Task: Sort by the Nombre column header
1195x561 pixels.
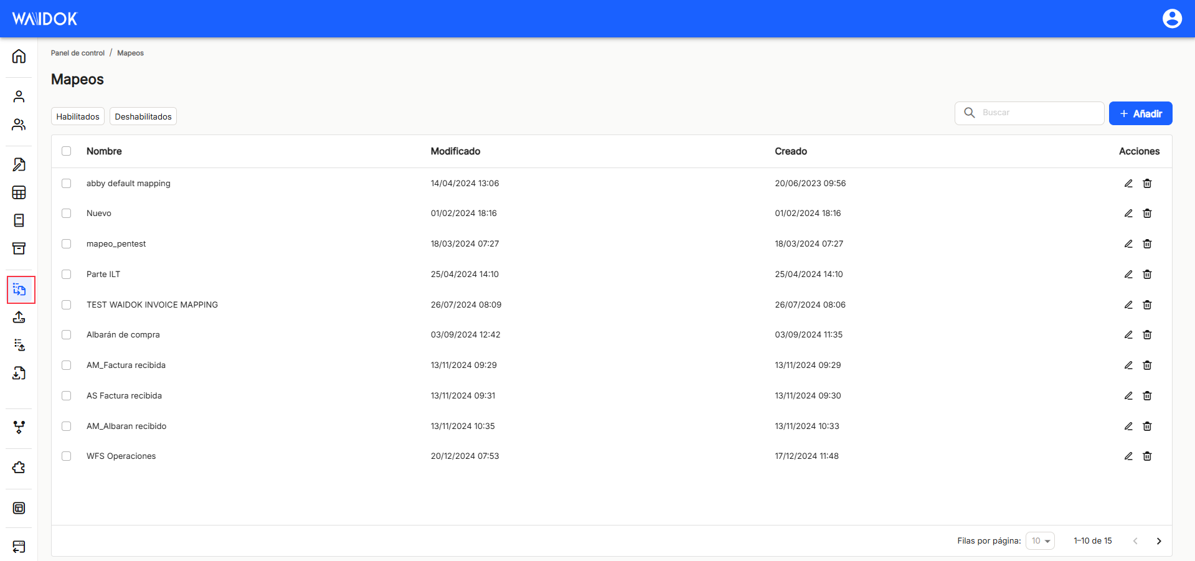Action: [x=104, y=151]
